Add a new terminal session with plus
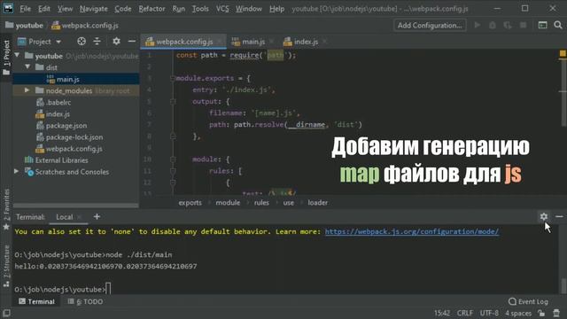 tap(97, 216)
